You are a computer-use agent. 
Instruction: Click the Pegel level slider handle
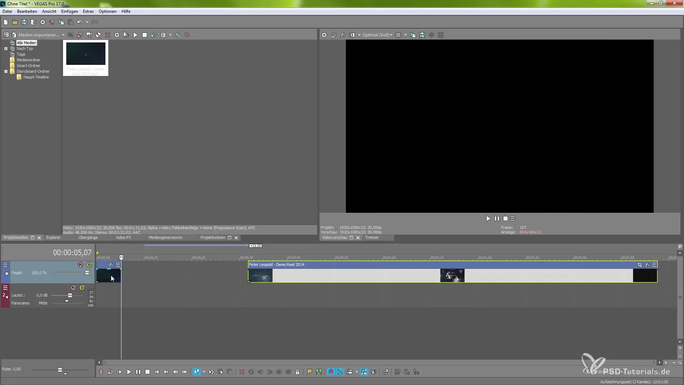[x=87, y=273]
